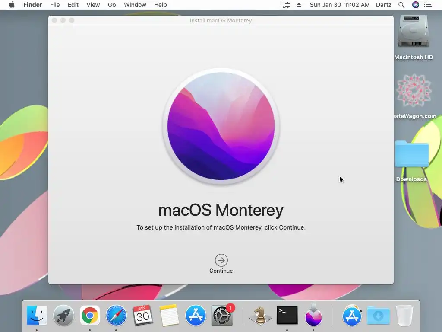The height and width of the screenshot is (332, 442).
Task: Open the View menu
Action: [x=93, y=5]
